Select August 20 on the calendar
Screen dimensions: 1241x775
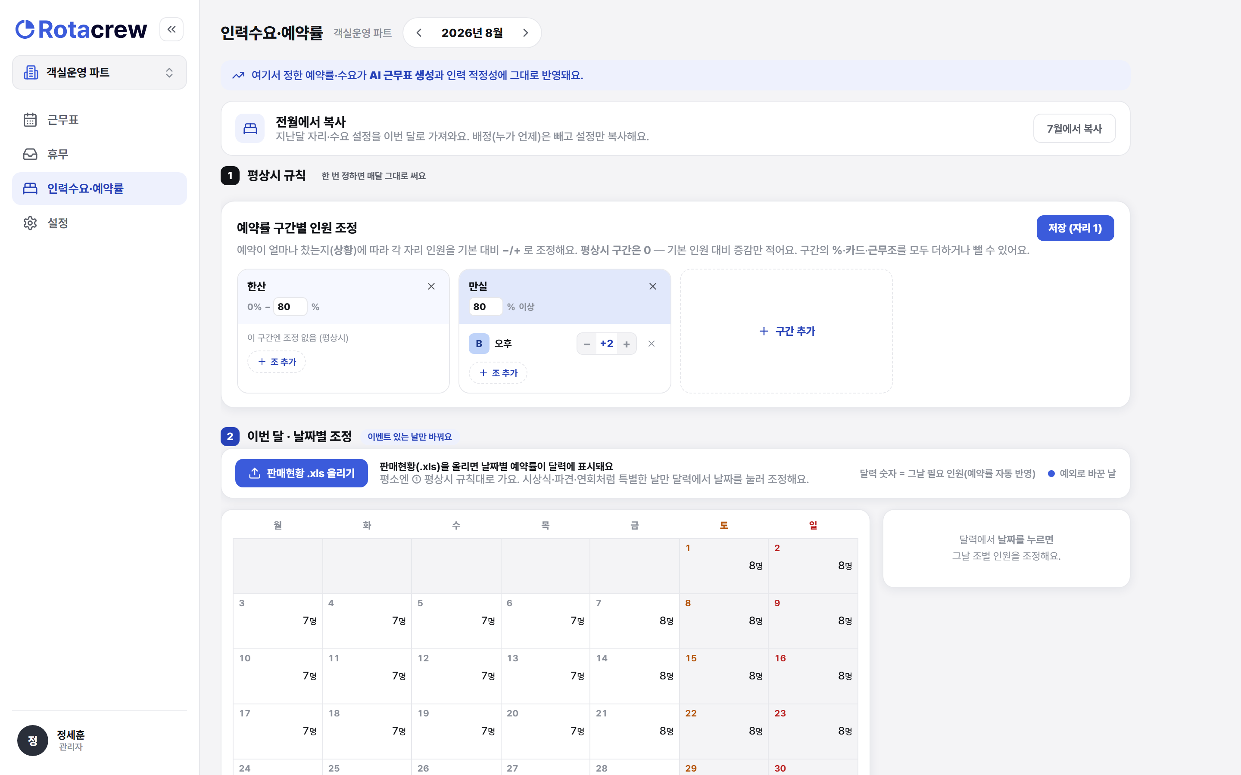tap(545, 732)
